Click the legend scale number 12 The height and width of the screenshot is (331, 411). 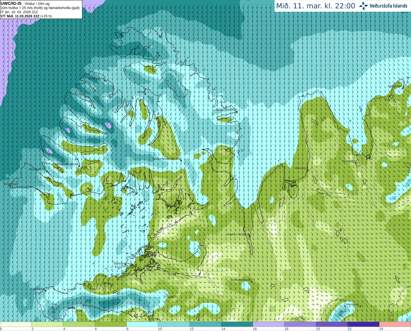point(191,329)
